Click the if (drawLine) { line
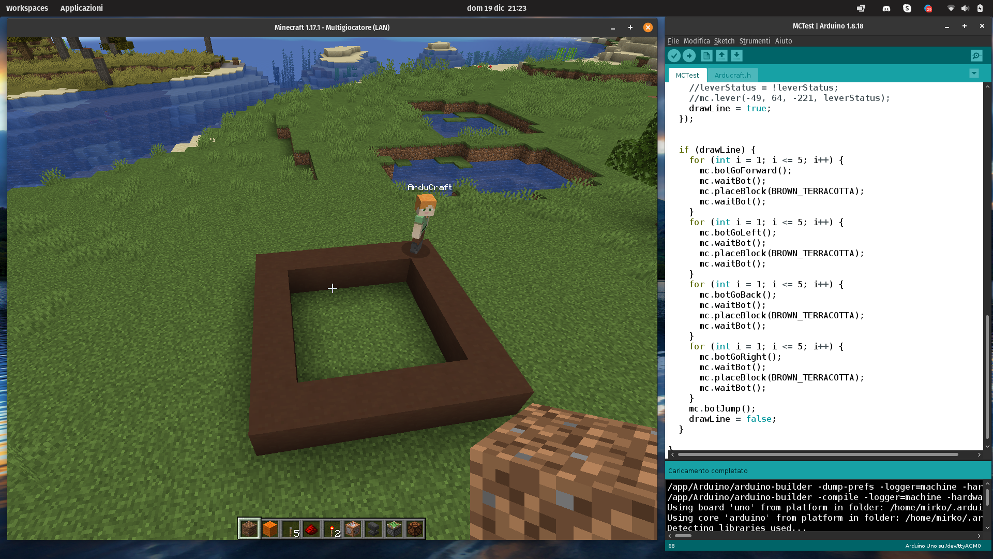This screenshot has width=993, height=559. pyautogui.click(x=717, y=150)
